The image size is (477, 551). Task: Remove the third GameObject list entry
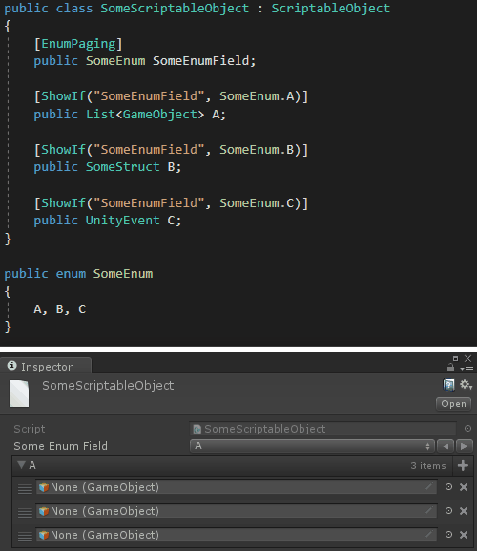464,535
